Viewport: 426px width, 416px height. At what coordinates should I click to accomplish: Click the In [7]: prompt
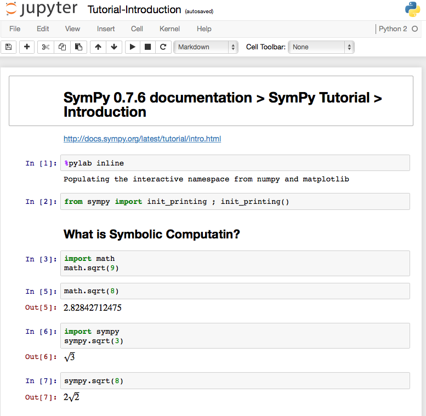coord(41,381)
